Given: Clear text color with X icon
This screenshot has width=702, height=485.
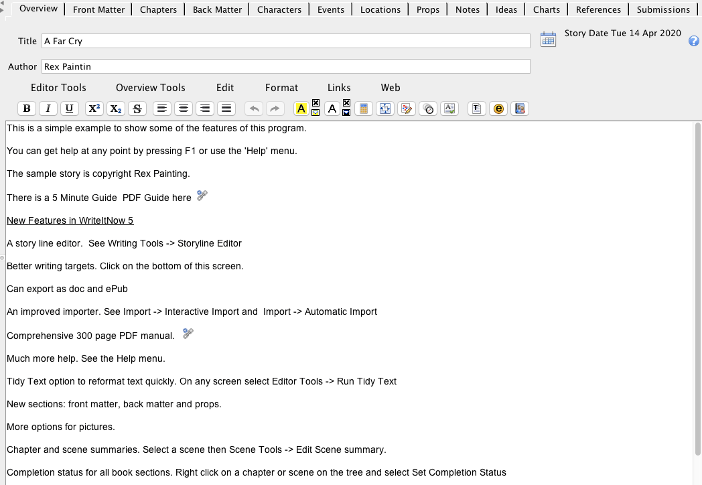Looking at the screenshot, I should [x=346, y=103].
